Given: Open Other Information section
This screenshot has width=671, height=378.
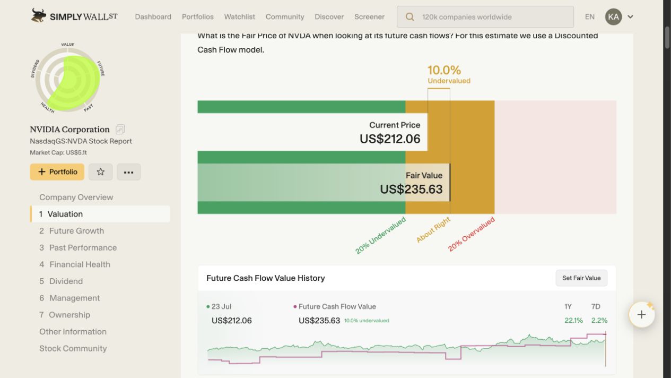Looking at the screenshot, I should [73, 332].
